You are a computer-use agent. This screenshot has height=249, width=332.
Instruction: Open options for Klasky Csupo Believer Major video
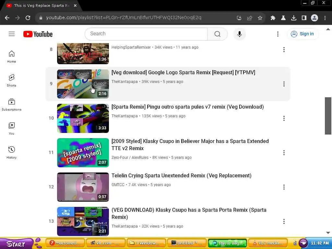pyautogui.click(x=284, y=153)
